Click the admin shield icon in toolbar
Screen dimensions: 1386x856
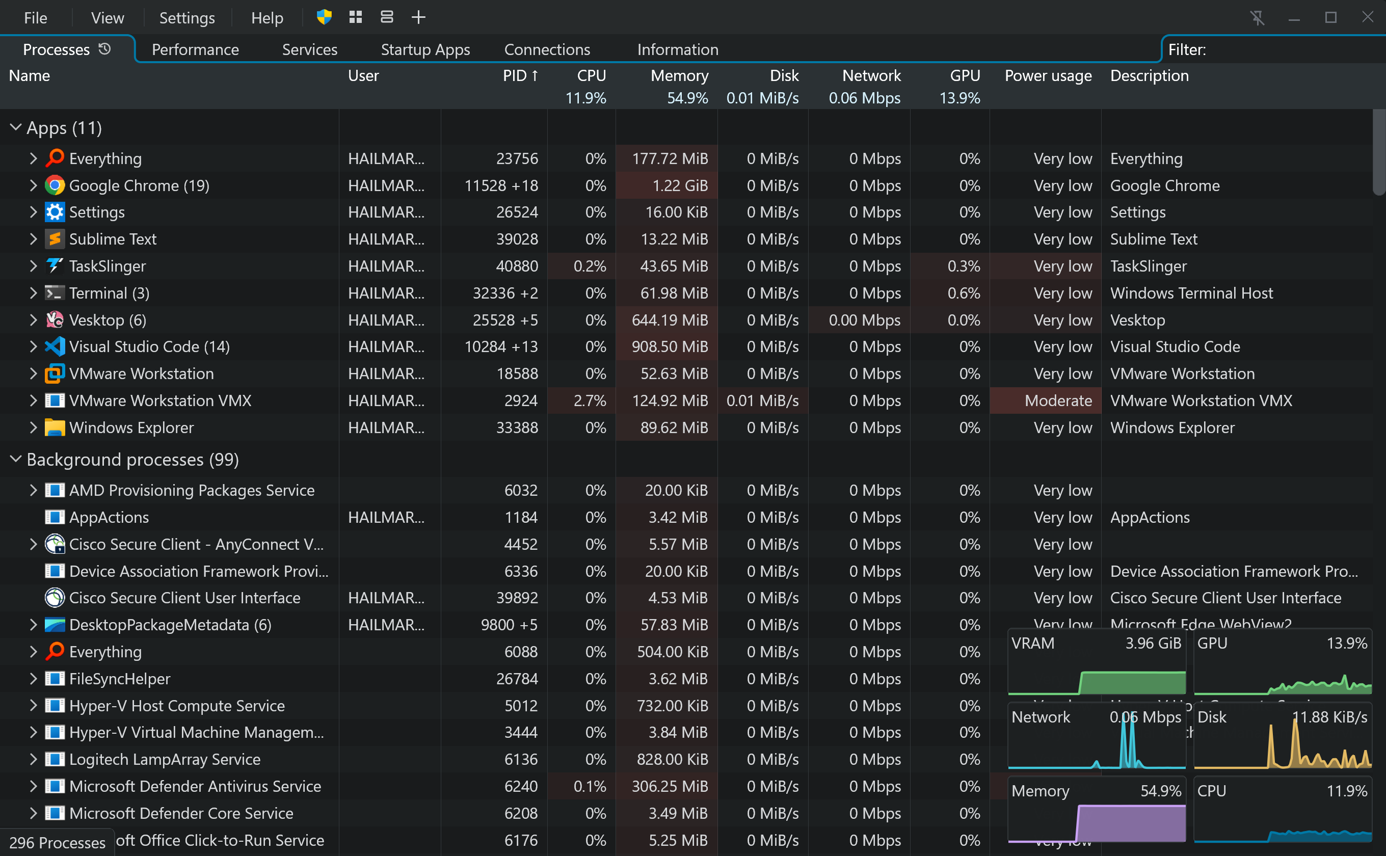(x=324, y=17)
